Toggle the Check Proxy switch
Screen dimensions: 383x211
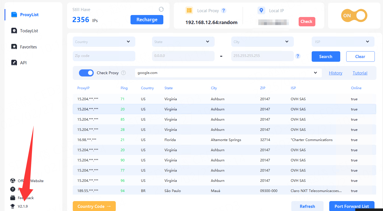86,73
